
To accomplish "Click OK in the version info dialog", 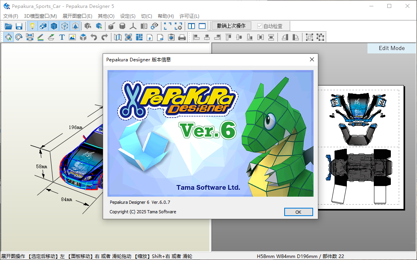I will tap(298, 212).
